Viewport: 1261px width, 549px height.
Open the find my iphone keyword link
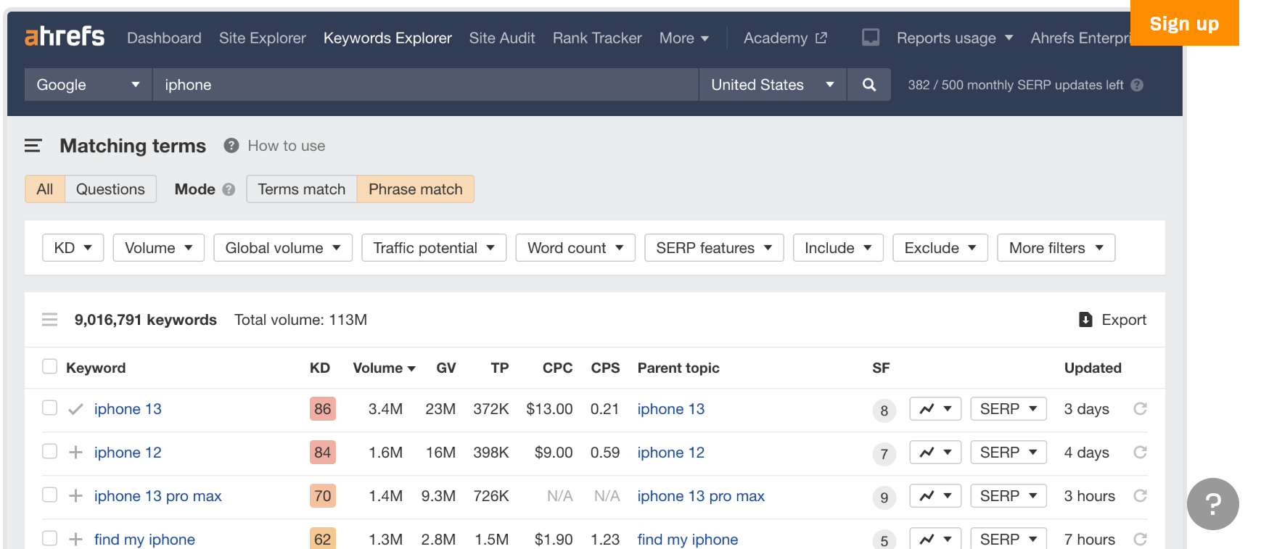144,540
